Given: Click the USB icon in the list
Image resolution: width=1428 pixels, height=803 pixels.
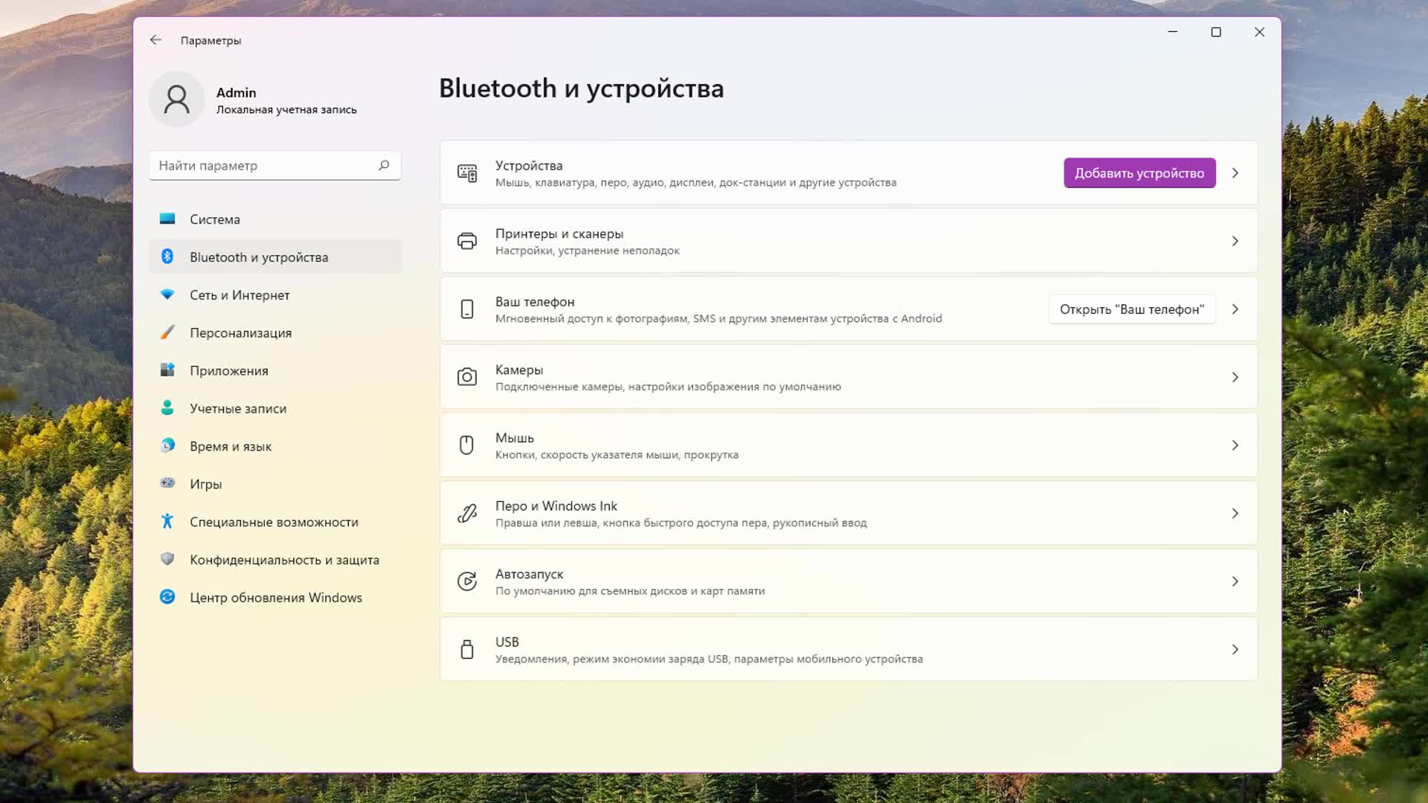Looking at the screenshot, I should point(467,649).
